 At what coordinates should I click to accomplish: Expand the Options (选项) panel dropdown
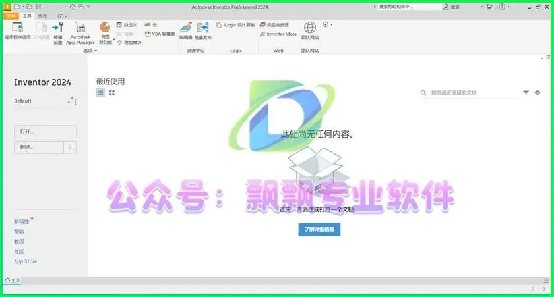click(96, 51)
